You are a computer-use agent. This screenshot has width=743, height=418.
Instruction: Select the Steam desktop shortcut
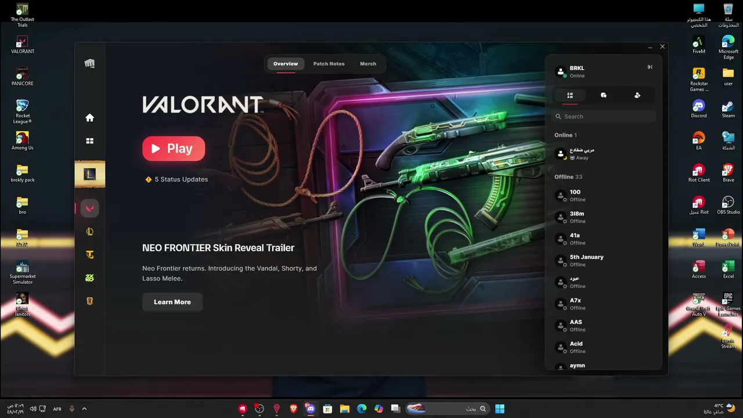(x=728, y=109)
